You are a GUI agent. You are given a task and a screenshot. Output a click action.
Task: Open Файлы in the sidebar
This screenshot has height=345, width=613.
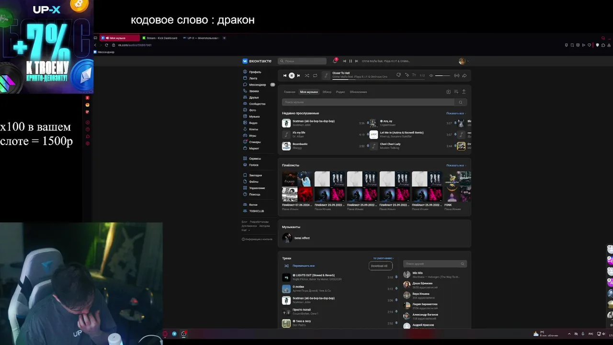pyautogui.click(x=253, y=182)
